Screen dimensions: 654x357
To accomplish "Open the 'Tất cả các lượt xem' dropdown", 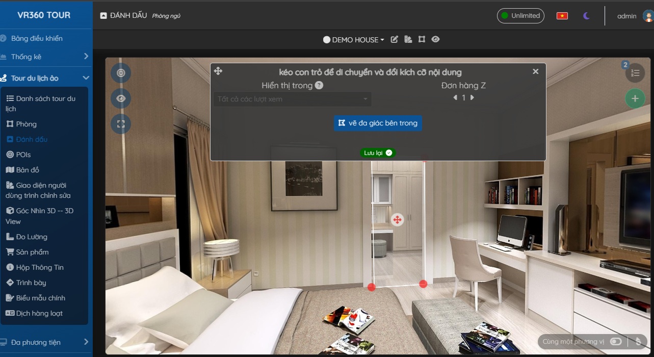I will click(x=292, y=99).
